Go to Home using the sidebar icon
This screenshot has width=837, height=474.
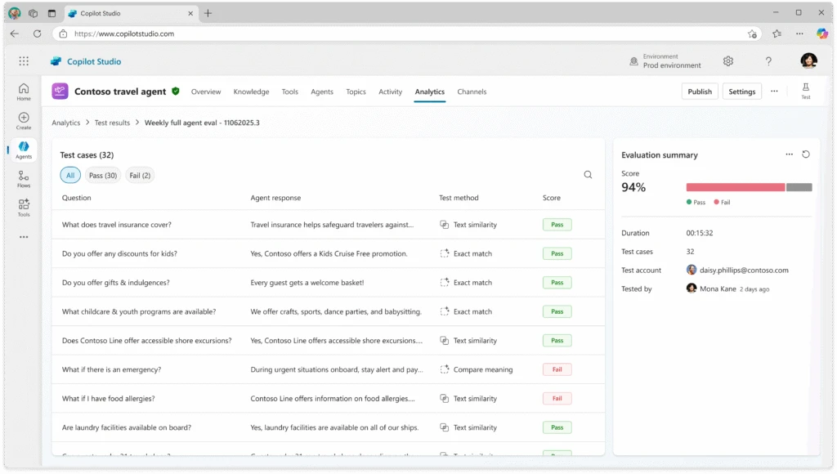tap(23, 90)
